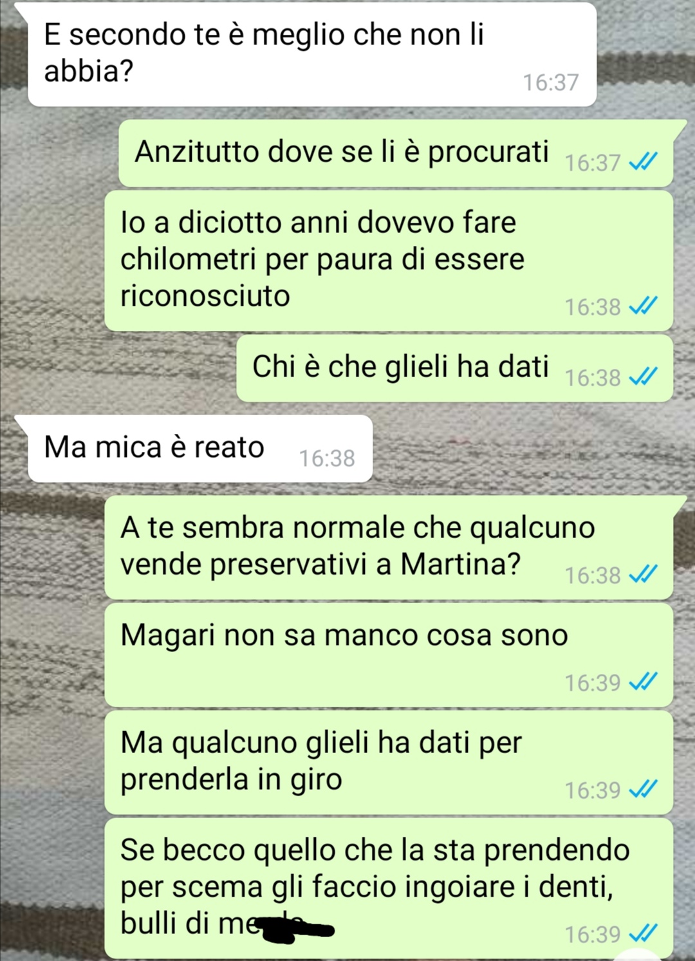Select 'Ma qualcuno glieli ha dati per prenderla in giro'
The width and height of the screenshot is (695, 961).
[x=389, y=762]
